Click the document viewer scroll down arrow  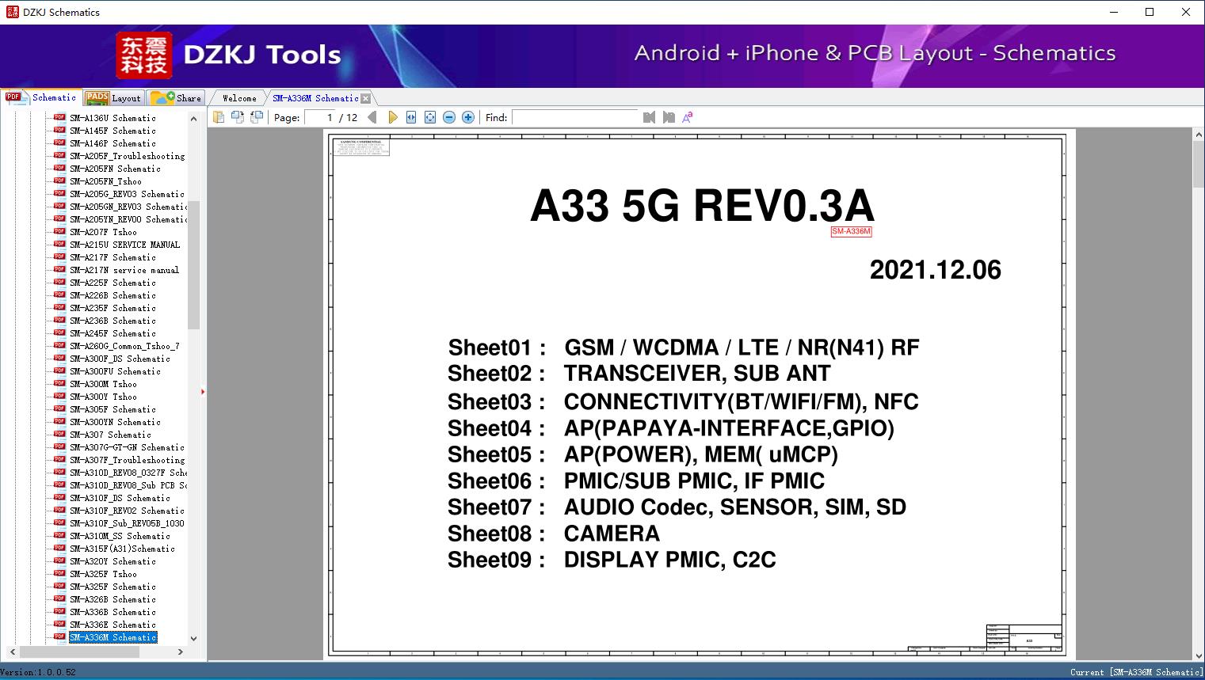[x=1199, y=655]
